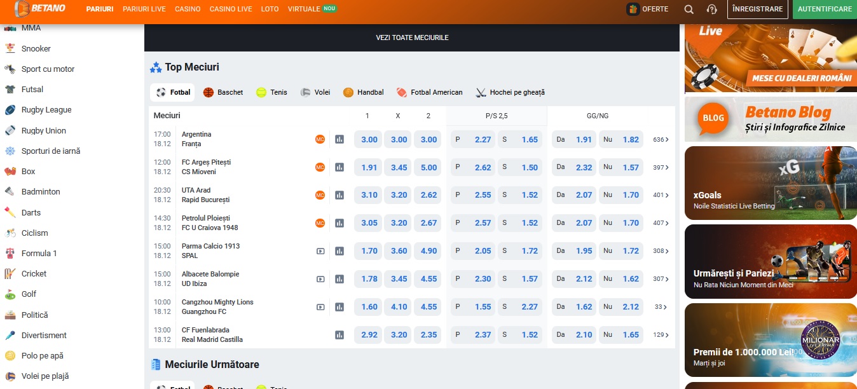Open statistics icon for Argentina vs Franța
The height and width of the screenshot is (389, 857).
click(x=339, y=139)
